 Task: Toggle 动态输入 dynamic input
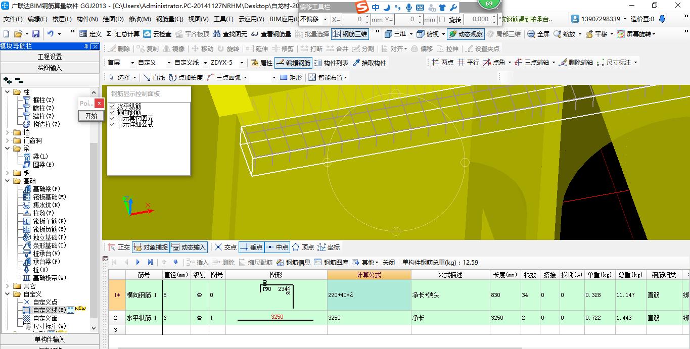click(x=189, y=247)
